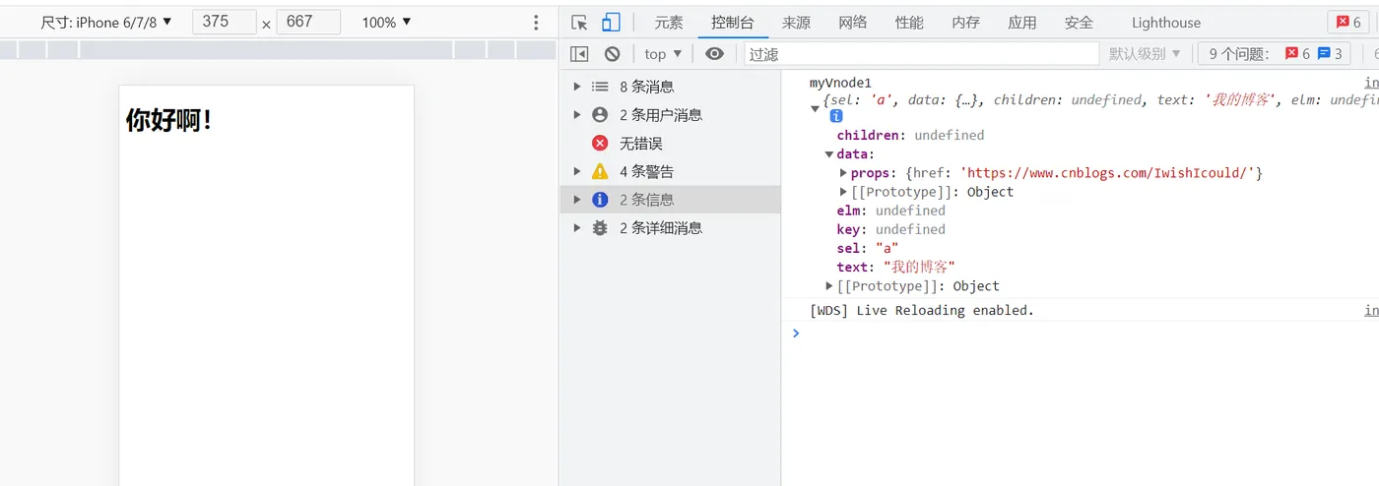This screenshot has width=1379, height=486.
Task: Switch to the 网络 tab
Action: pos(853,23)
